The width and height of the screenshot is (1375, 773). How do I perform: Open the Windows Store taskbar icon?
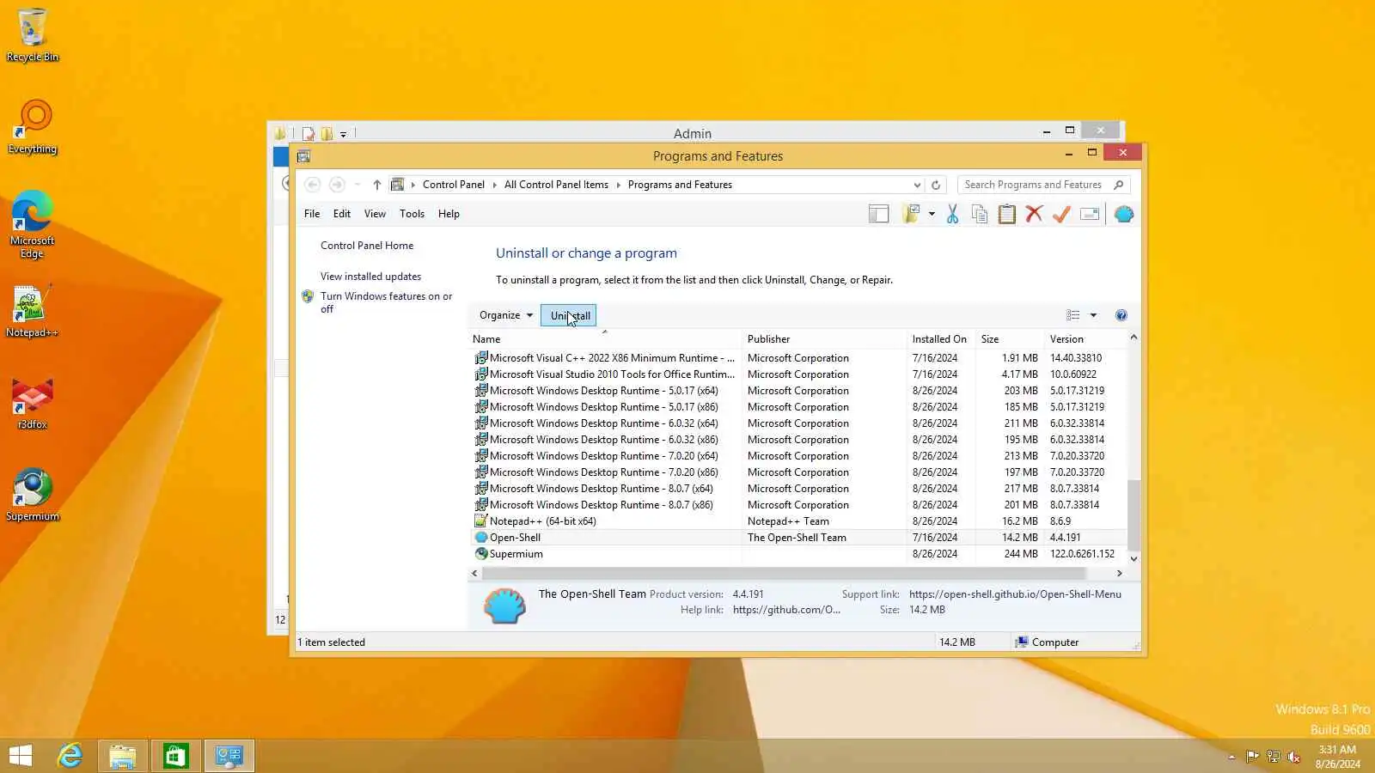point(175,756)
